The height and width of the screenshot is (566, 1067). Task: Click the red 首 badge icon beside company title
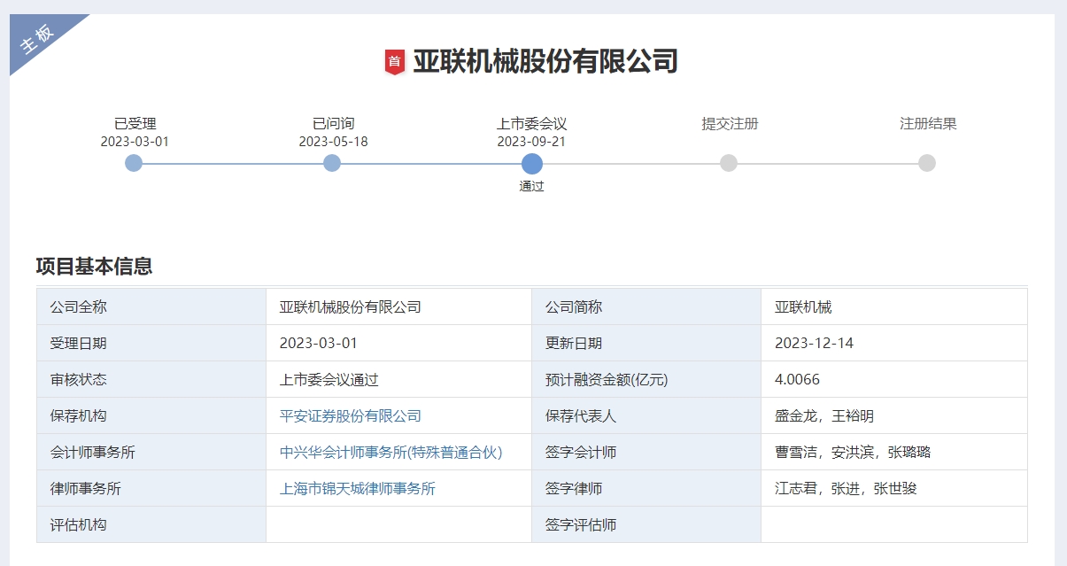[x=395, y=62]
